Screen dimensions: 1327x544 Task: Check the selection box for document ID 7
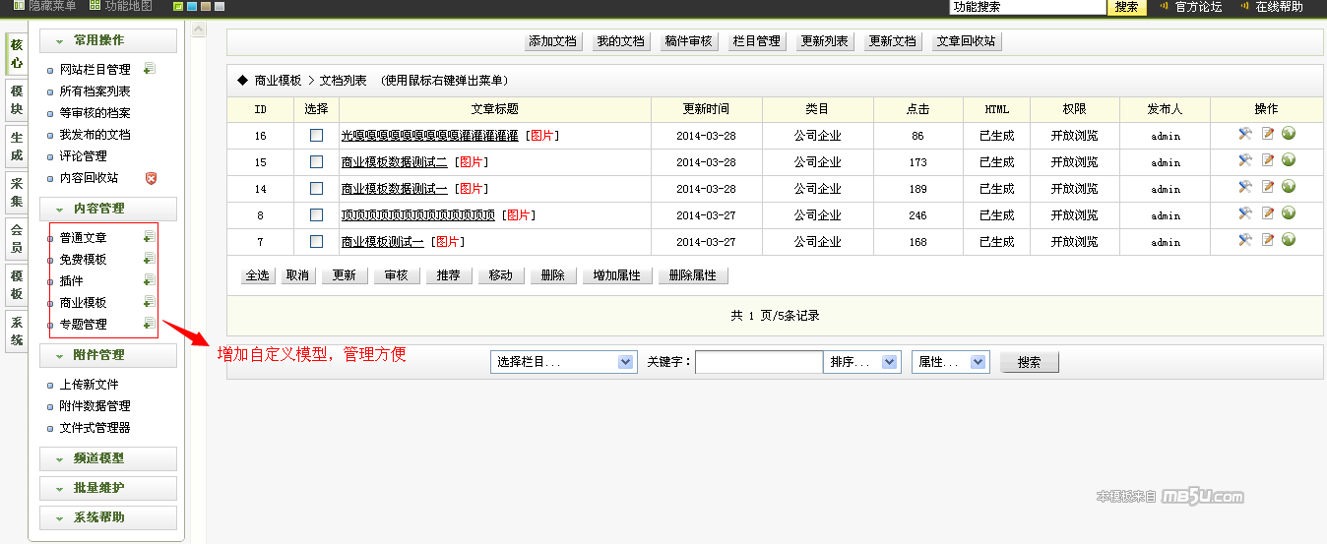316,241
